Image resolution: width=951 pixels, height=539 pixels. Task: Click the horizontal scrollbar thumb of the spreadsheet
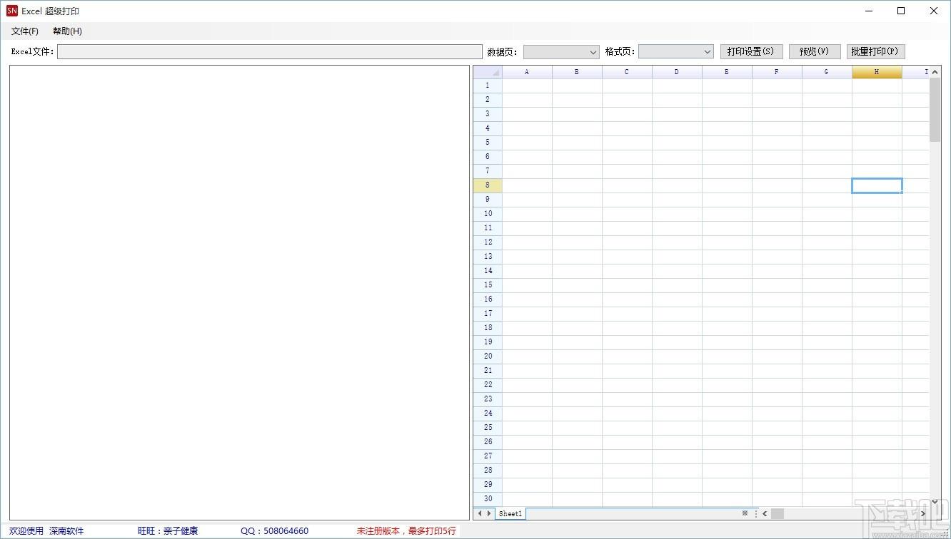pyautogui.click(x=778, y=513)
